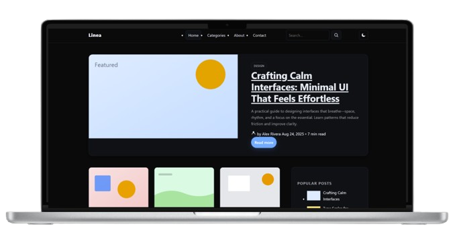Open the gray card with white rectangle thumbnail
The image size is (455, 247).
pos(250,187)
